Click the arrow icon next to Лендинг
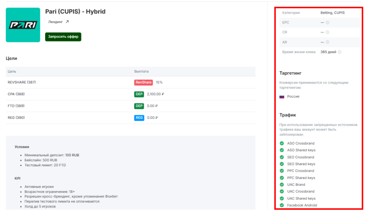 (x=67, y=22)
